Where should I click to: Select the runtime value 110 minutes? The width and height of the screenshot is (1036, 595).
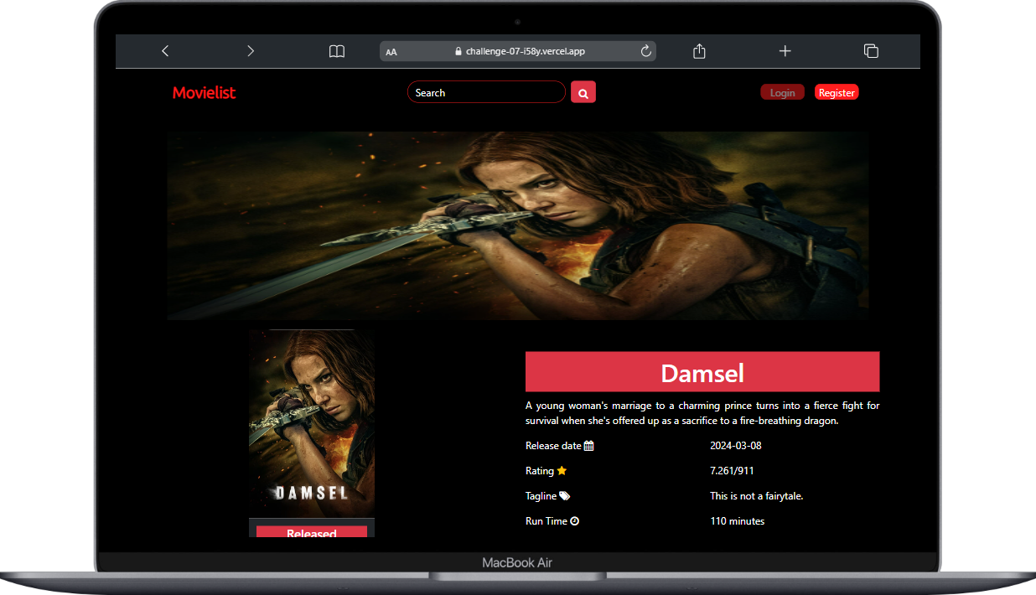738,521
